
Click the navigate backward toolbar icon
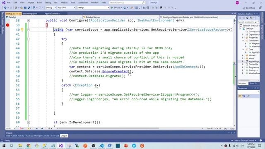tap(5, 7)
